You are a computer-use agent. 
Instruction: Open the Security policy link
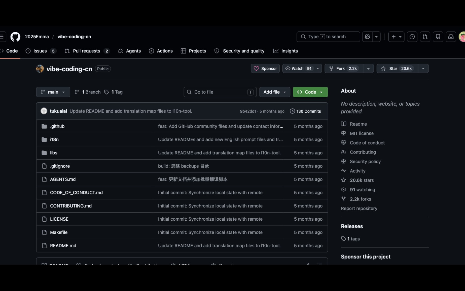tap(365, 161)
